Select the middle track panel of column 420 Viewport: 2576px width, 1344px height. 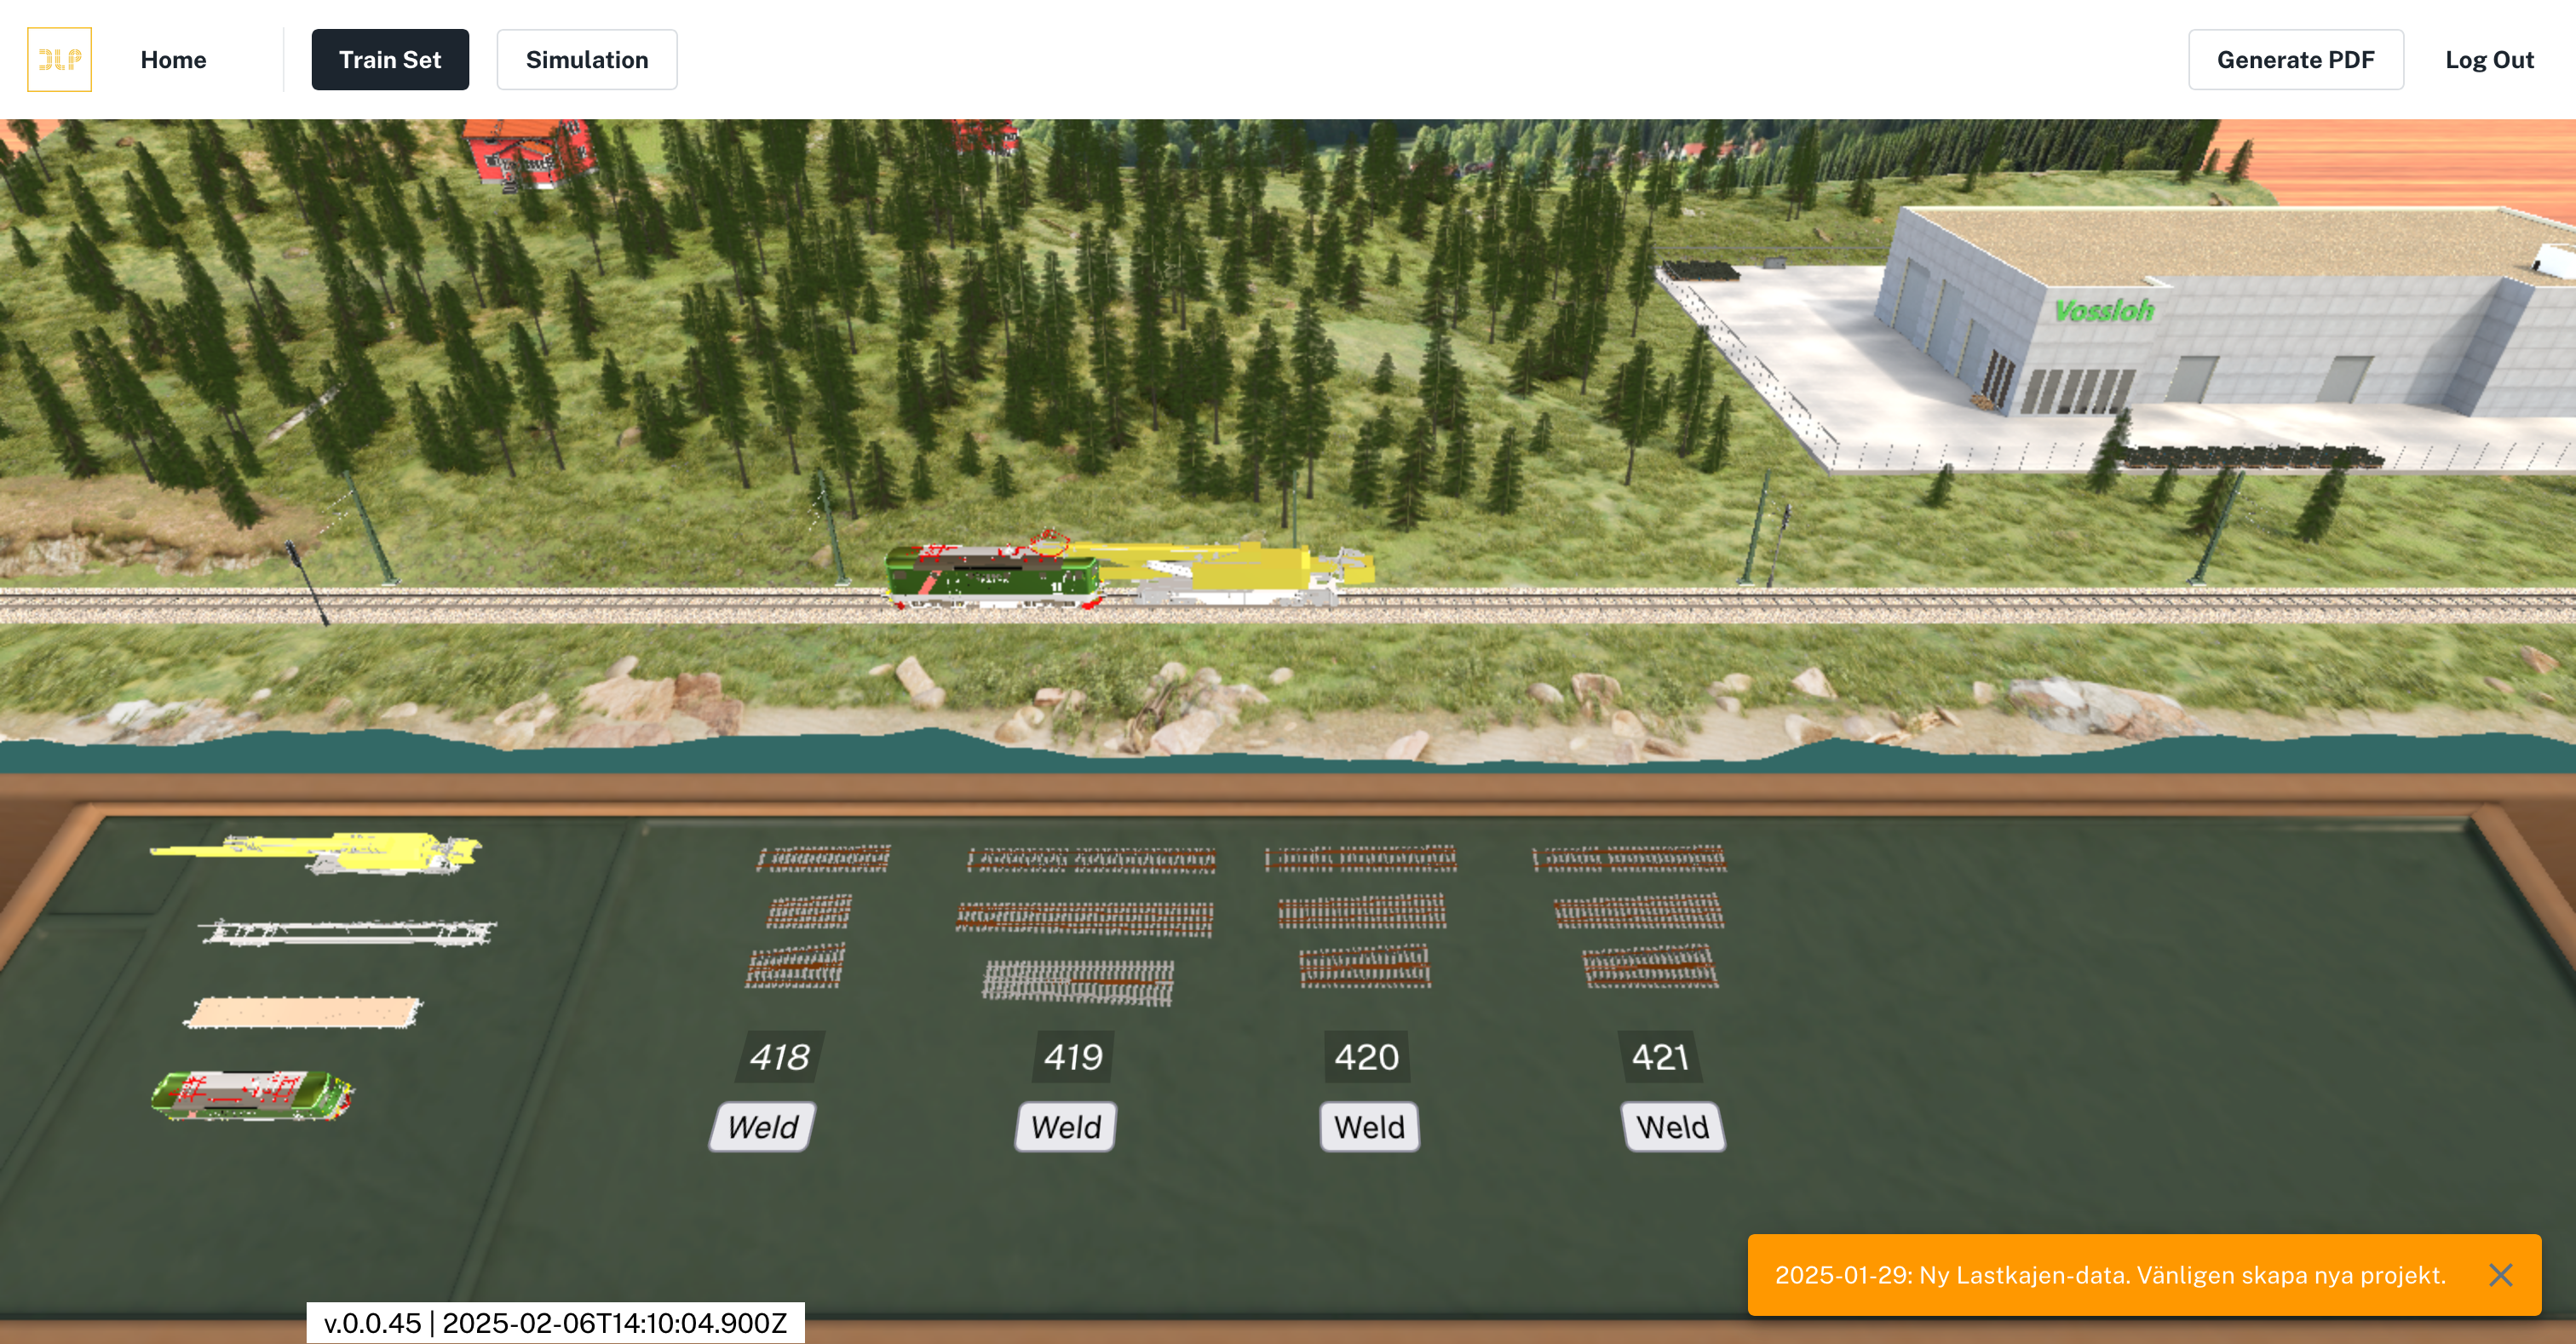click(x=1362, y=911)
